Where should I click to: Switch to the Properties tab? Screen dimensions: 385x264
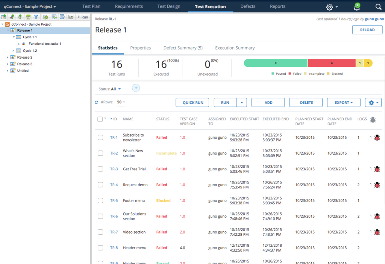(x=141, y=48)
